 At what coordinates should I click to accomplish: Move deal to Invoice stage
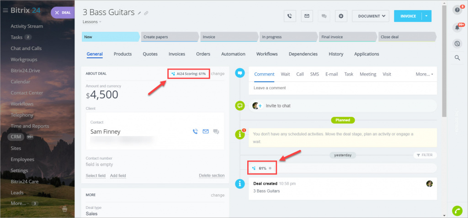coord(229,37)
